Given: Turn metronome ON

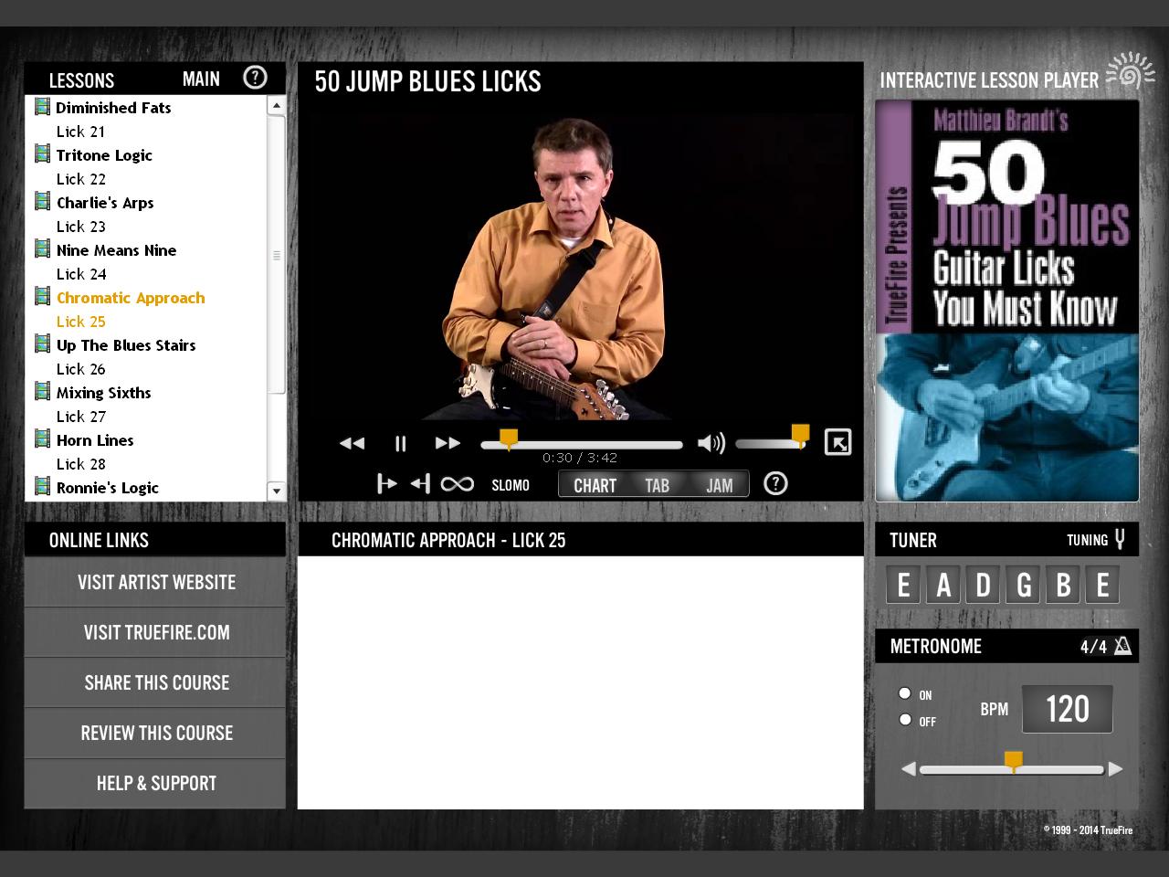Looking at the screenshot, I should [905, 693].
